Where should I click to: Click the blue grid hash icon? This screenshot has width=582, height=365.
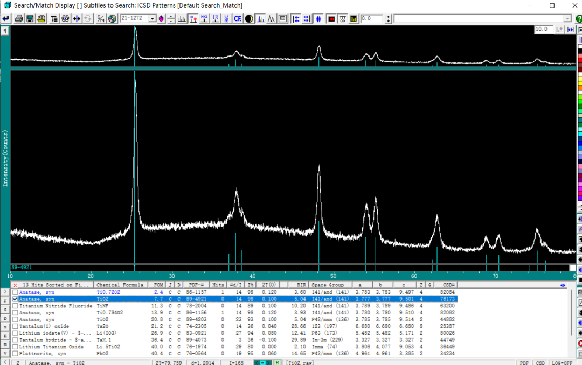point(318,19)
